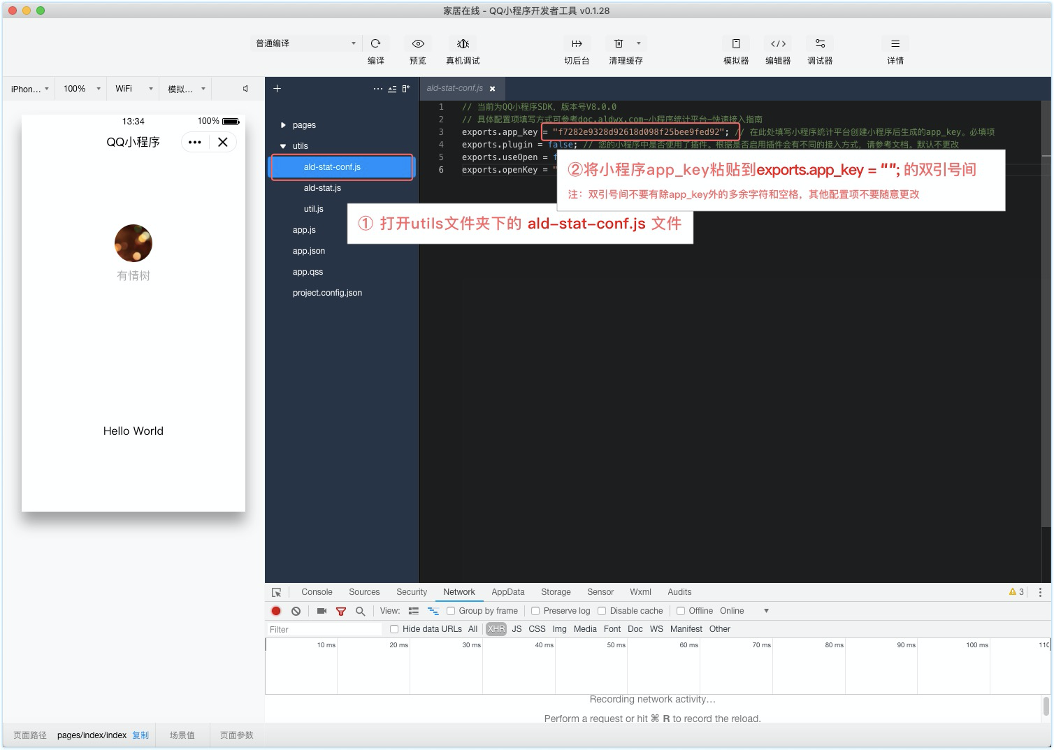Toggle the editor (编辑器) code icon
Image resolution: width=1054 pixels, height=750 pixels.
tap(778, 43)
